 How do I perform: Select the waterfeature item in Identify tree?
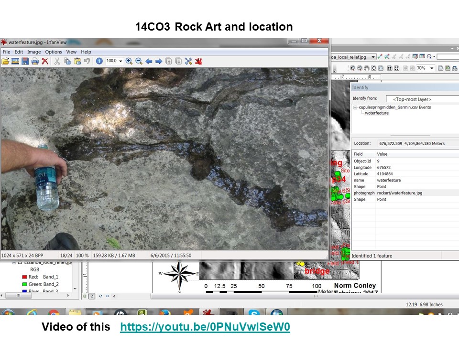377,113
